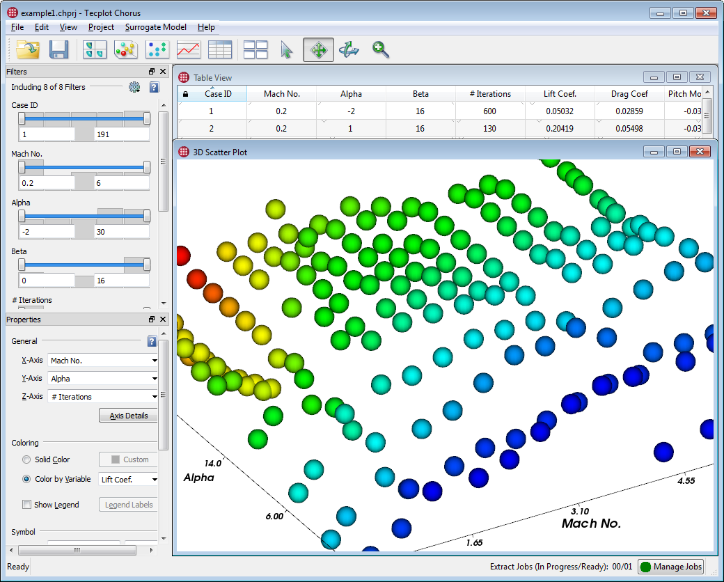This screenshot has height=582, width=724.
Task: Maximize the Table View window
Action: click(677, 77)
